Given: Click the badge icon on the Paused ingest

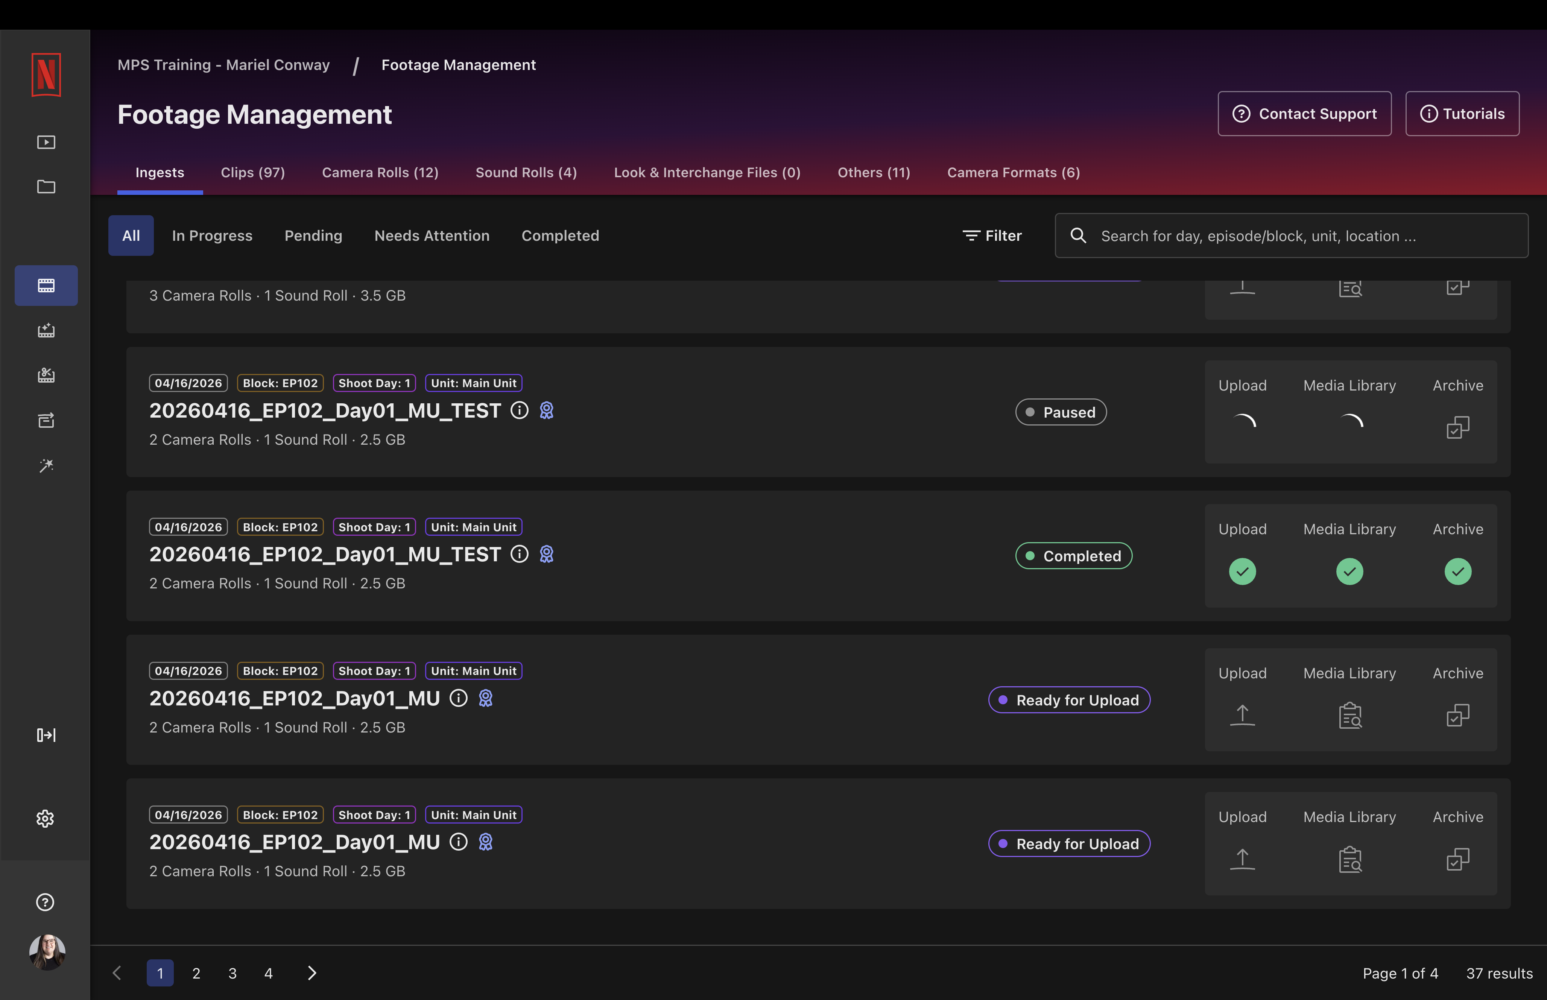Looking at the screenshot, I should click(547, 410).
